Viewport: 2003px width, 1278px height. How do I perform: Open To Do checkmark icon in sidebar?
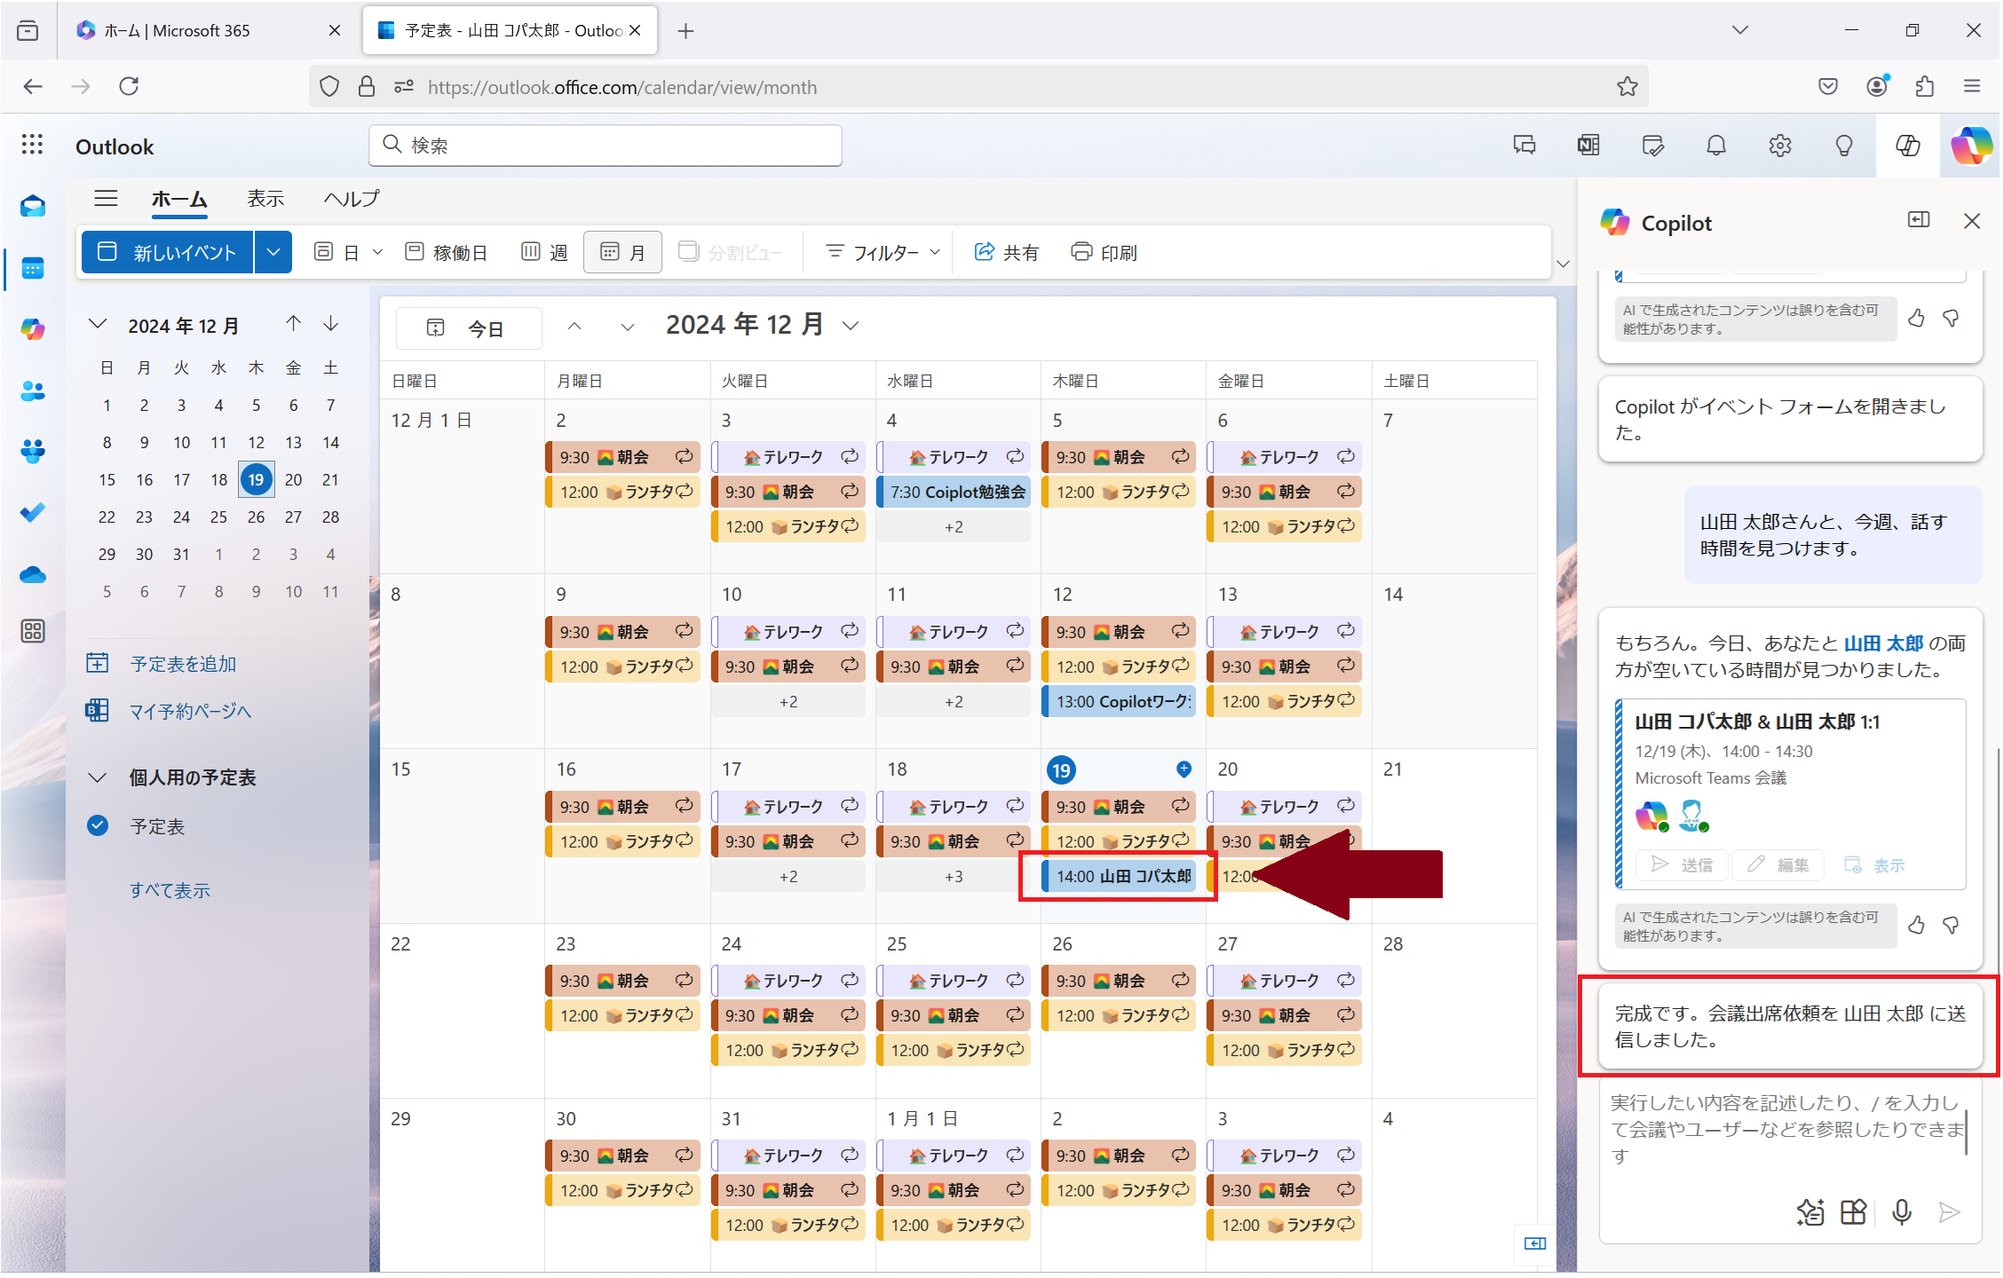point(33,512)
